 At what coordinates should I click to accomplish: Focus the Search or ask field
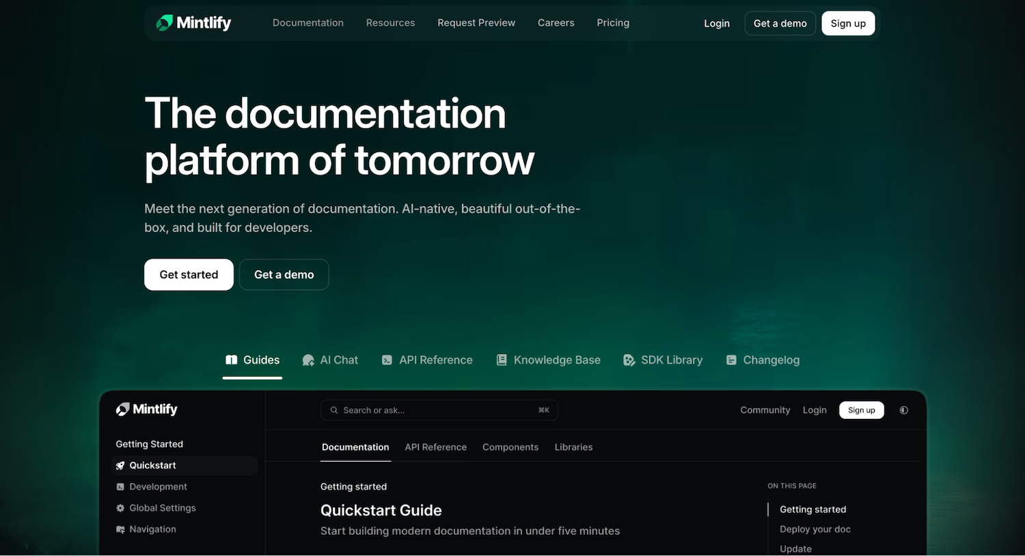(x=439, y=410)
